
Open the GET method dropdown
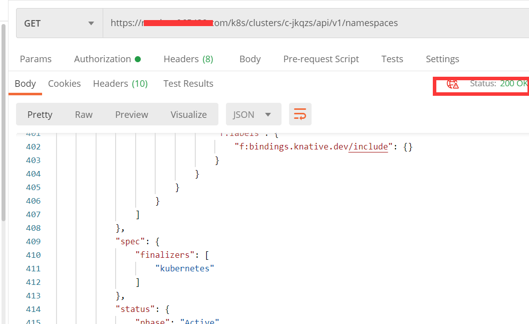click(59, 23)
